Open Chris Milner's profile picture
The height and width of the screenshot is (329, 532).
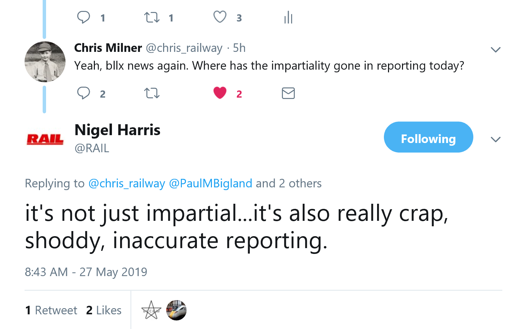point(45,62)
